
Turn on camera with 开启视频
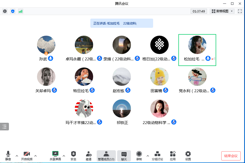pyautogui.click(x=27, y=156)
